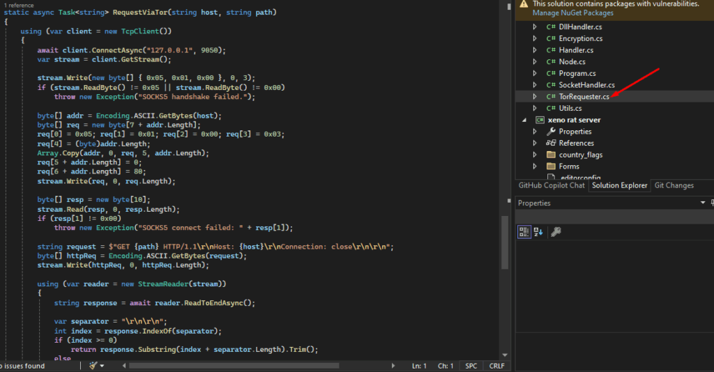The image size is (714, 372).
Task: Click the Categorized view icon in Properties
Action: coord(524,232)
